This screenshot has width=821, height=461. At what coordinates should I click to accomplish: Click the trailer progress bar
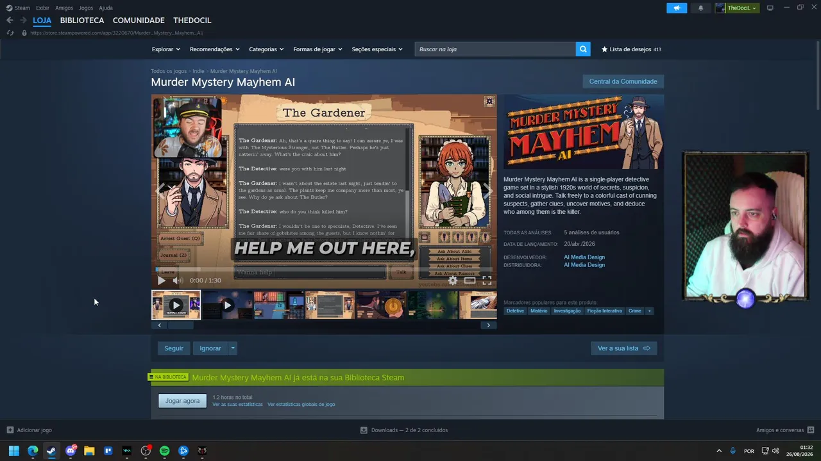point(324,270)
